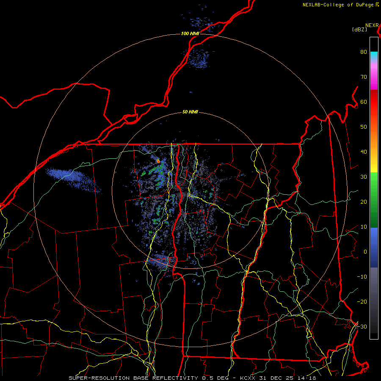
Task: Click the 60 value on the color scale
Action: [x=364, y=102]
